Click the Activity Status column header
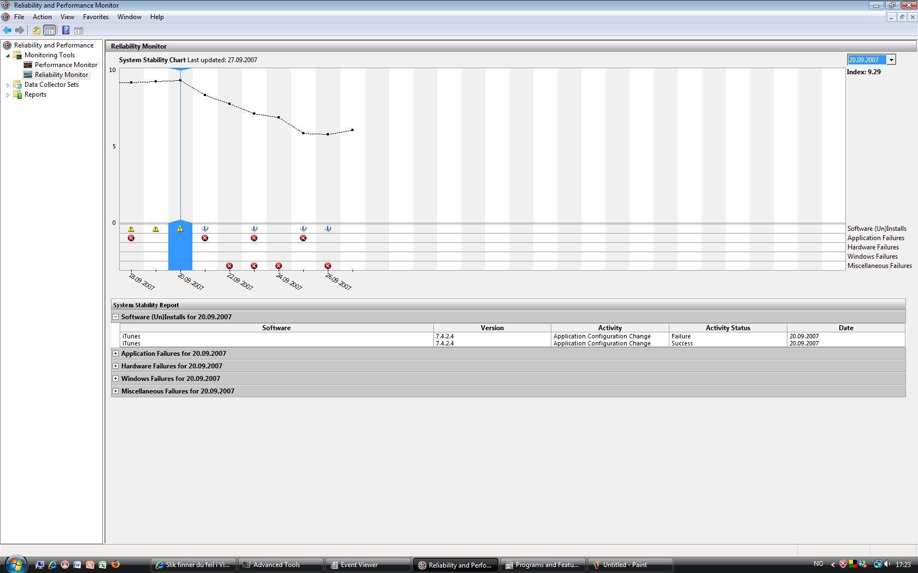 pos(728,328)
